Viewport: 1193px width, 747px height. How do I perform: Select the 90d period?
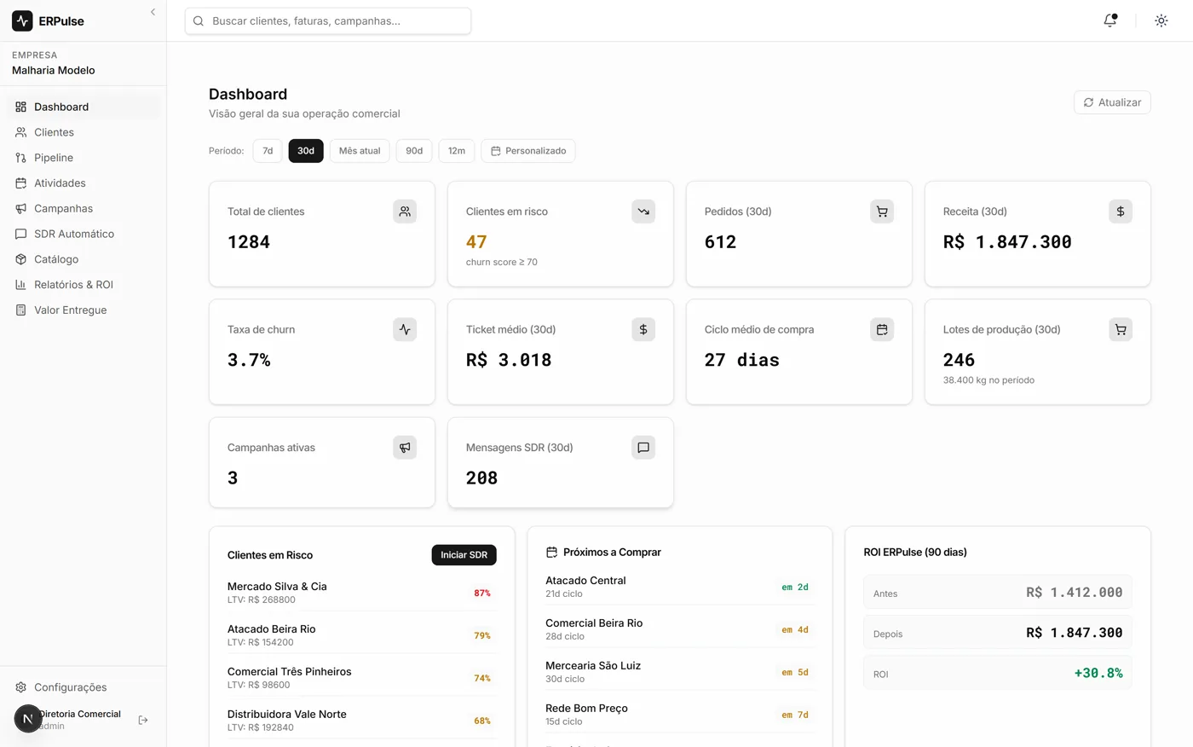point(414,151)
